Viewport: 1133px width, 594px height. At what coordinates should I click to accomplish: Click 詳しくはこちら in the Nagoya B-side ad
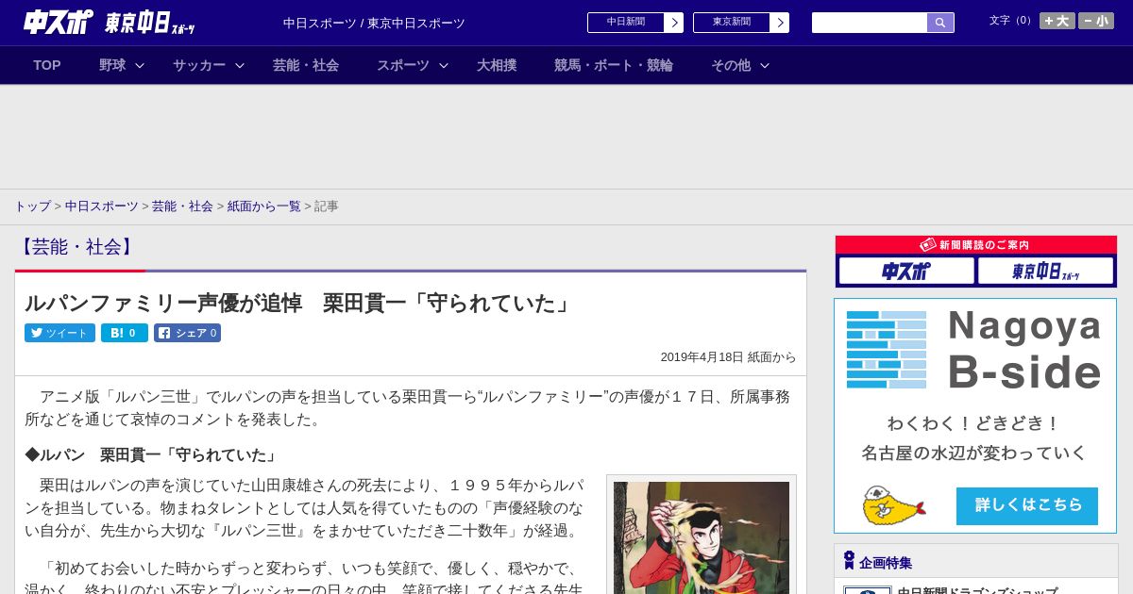[1027, 506]
